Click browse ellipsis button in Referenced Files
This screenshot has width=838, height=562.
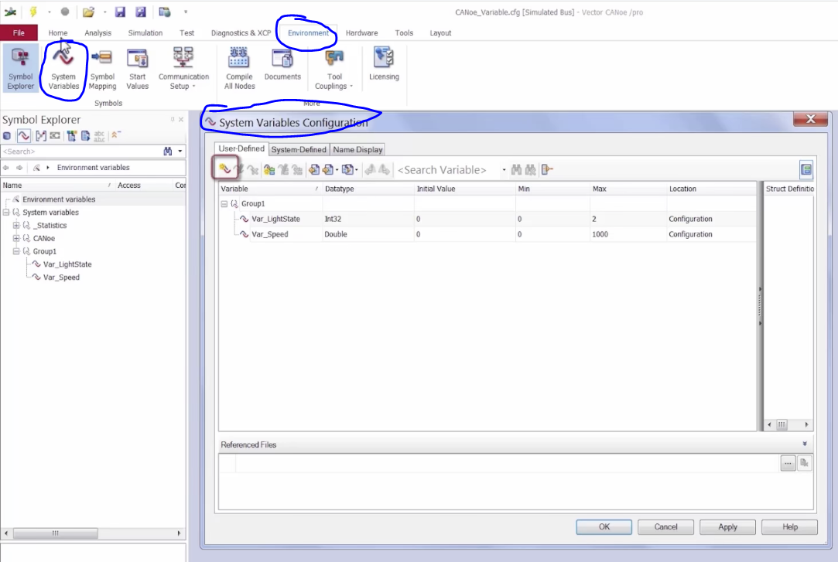pos(788,463)
